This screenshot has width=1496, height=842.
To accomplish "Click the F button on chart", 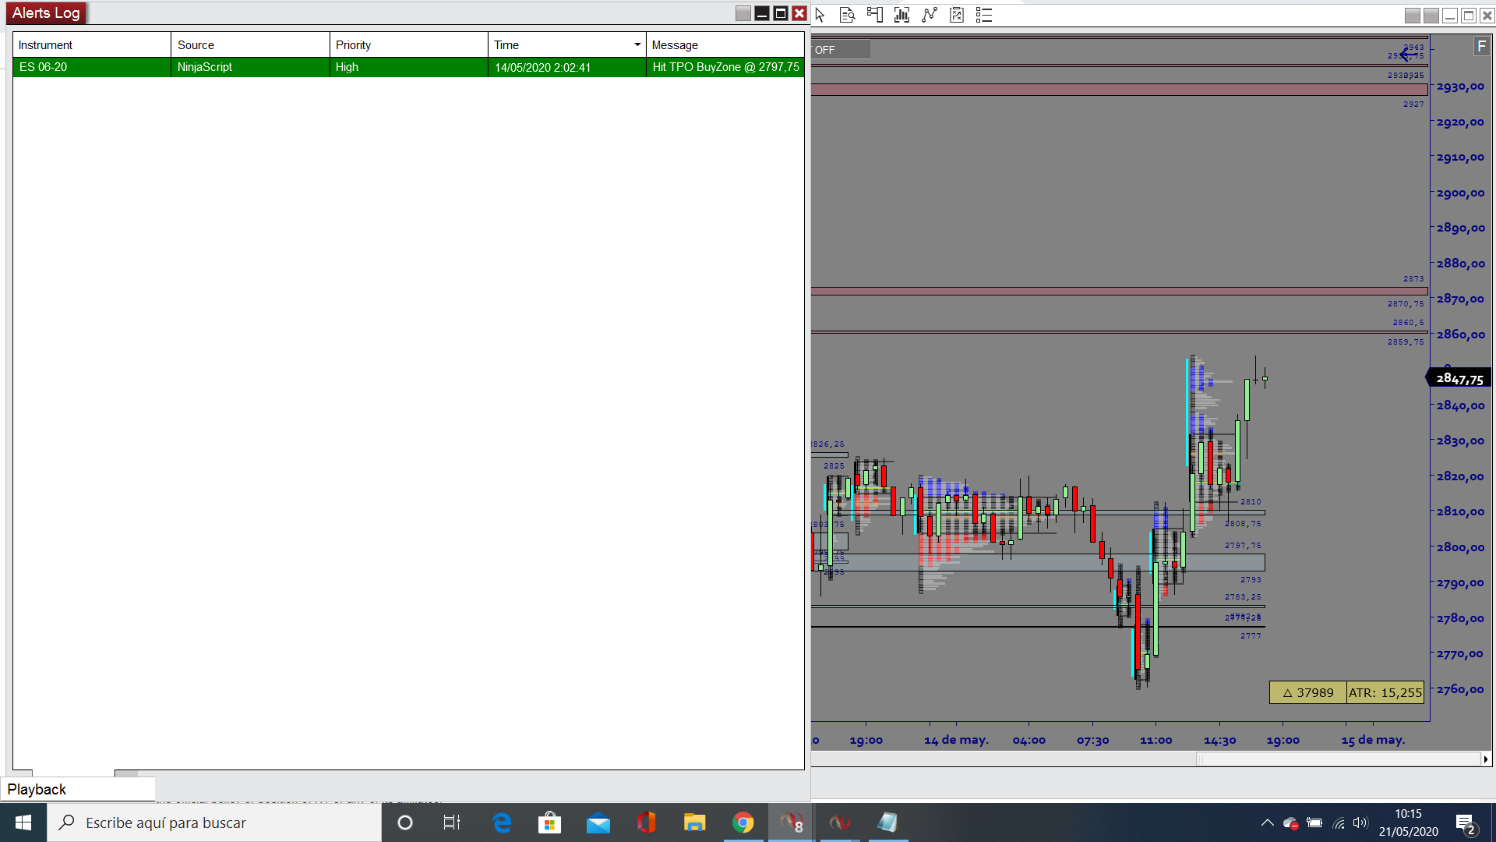I will click(x=1481, y=47).
